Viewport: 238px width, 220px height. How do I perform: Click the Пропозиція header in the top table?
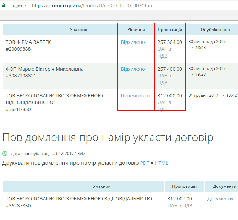(170, 30)
